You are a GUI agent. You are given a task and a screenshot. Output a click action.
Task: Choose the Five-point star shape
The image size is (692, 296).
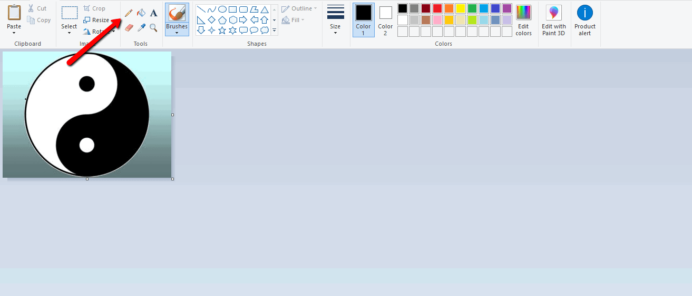point(222,30)
